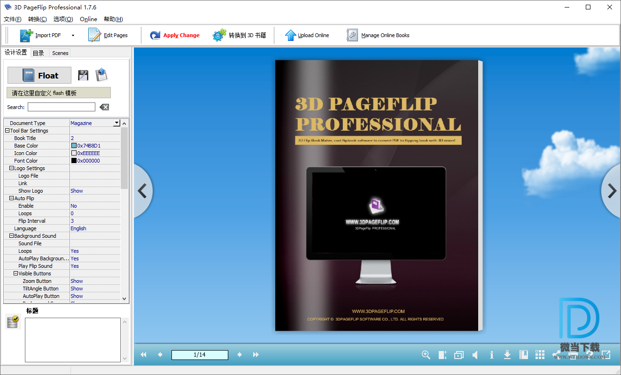Toggle Zoom Button visibility value
This screenshot has width=621, height=375.
click(95, 281)
